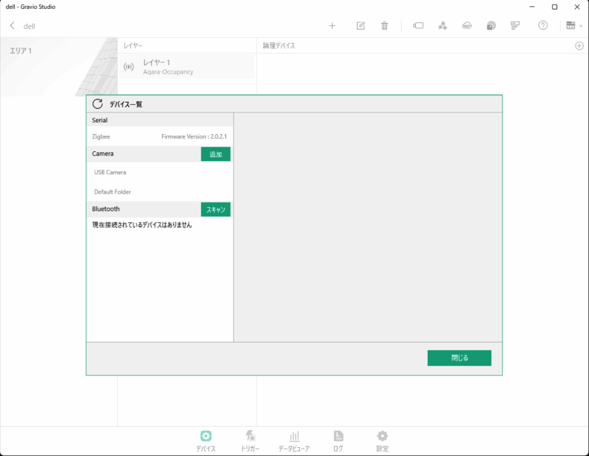Screen dimensions: 589x456
Task: Open the help icon in the toolbar
Action: pos(542,25)
